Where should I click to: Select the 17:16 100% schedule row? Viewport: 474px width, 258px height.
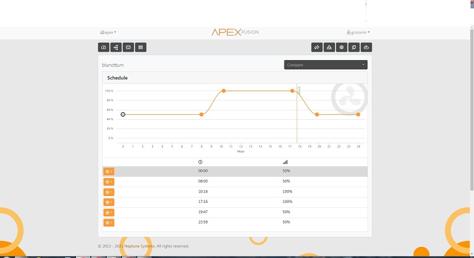click(x=235, y=202)
